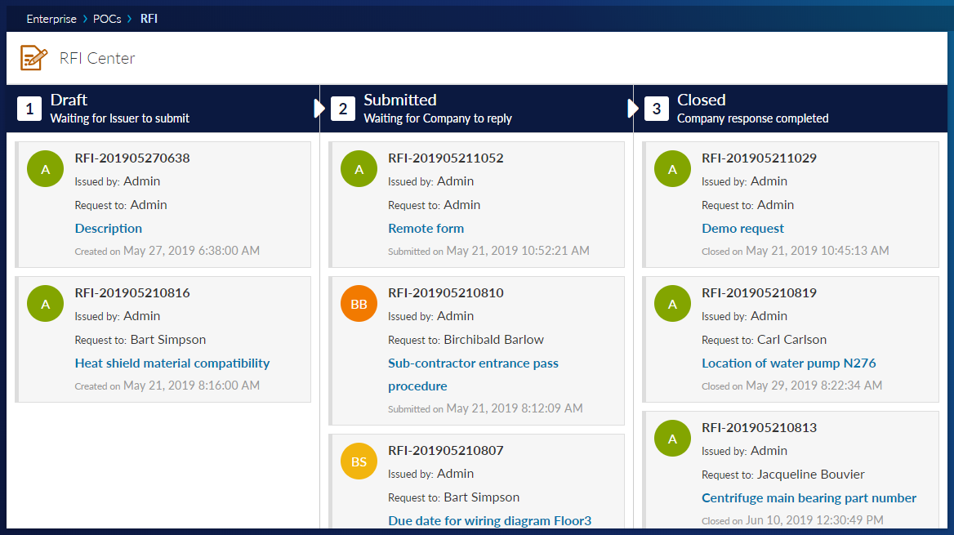The height and width of the screenshot is (535, 954).
Task: Open Sub-contractor entrance pass procedure link
Action: tap(473, 363)
